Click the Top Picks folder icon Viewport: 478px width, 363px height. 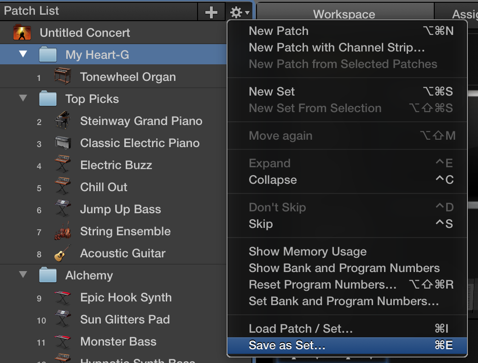click(48, 98)
